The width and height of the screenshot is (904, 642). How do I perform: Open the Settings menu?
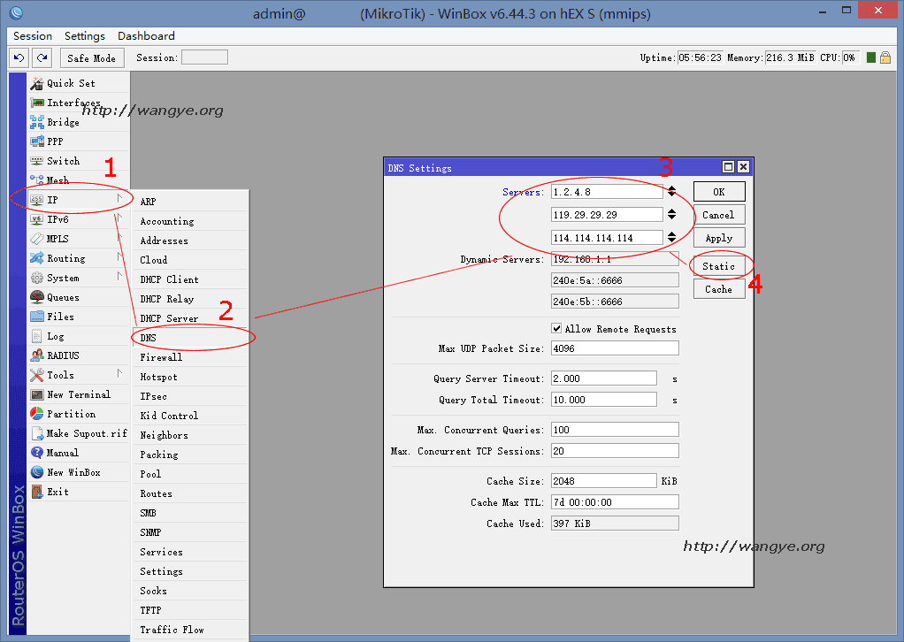pos(85,35)
